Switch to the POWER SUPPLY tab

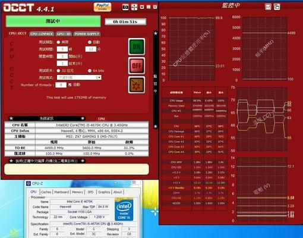(87, 34)
